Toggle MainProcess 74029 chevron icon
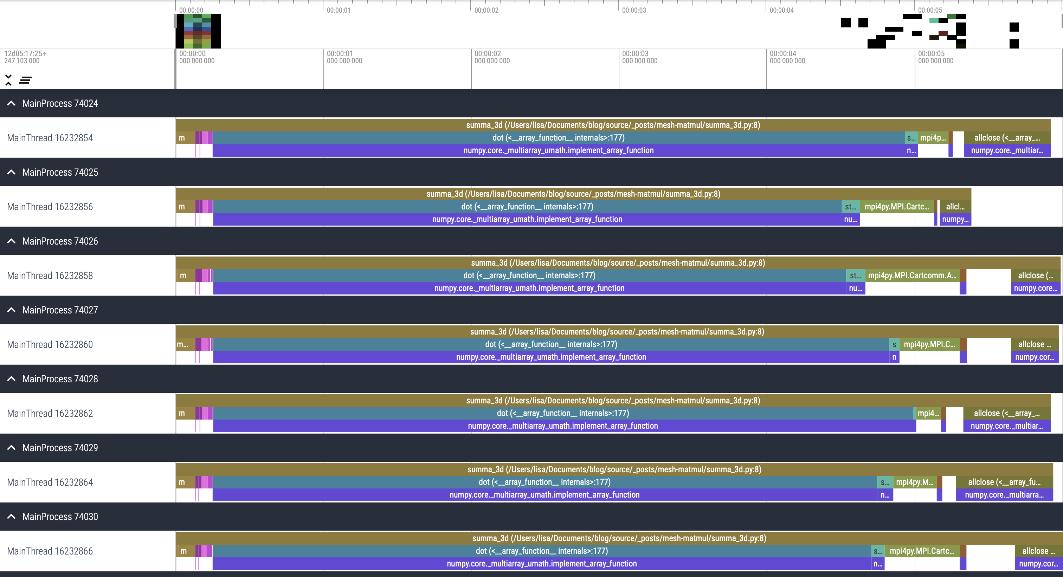Image resolution: width=1063 pixels, height=577 pixels. [x=12, y=448]
